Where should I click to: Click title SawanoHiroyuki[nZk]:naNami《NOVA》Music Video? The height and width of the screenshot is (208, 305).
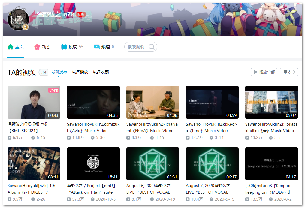pyautogui.click(x=152, y=127)
